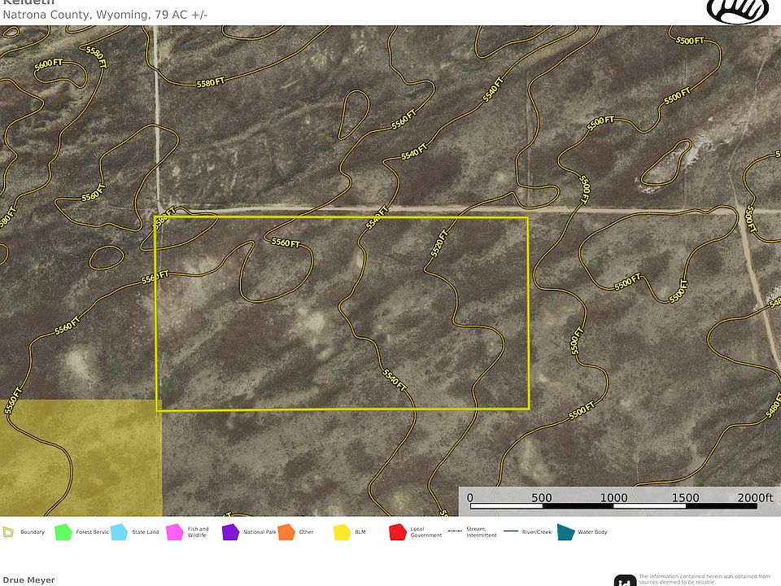Click the '5600 FT' contour label

click(x=49, y=64)
